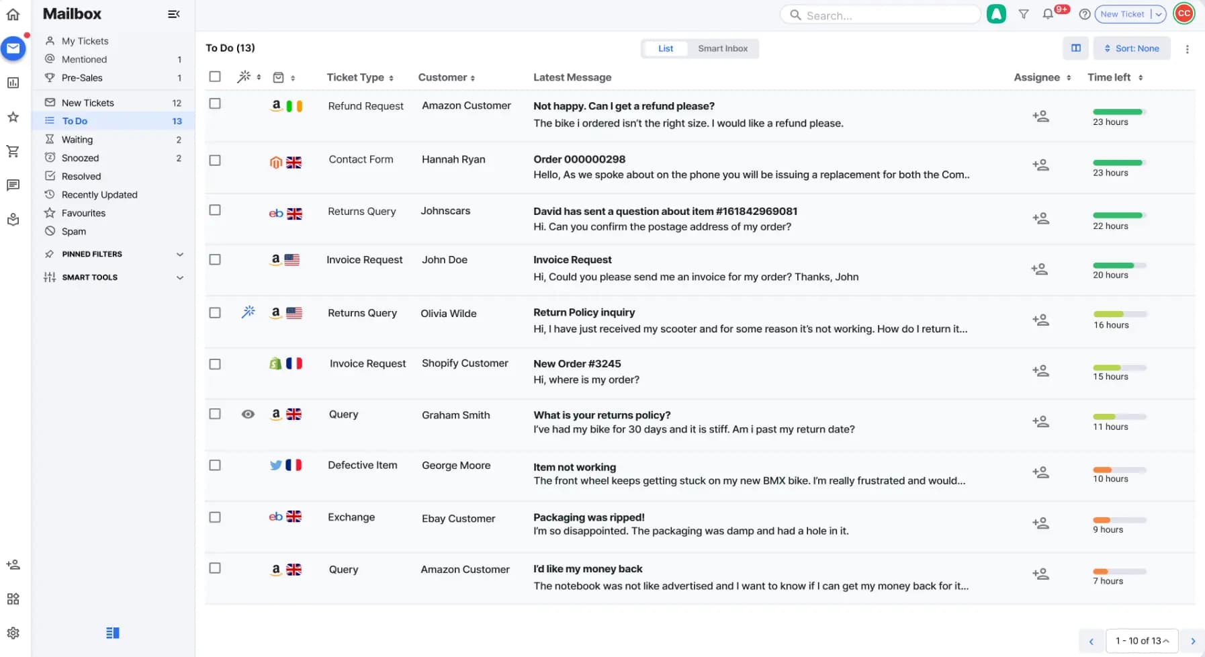Open the filter funnel icon

click(x=1024, y=14)
